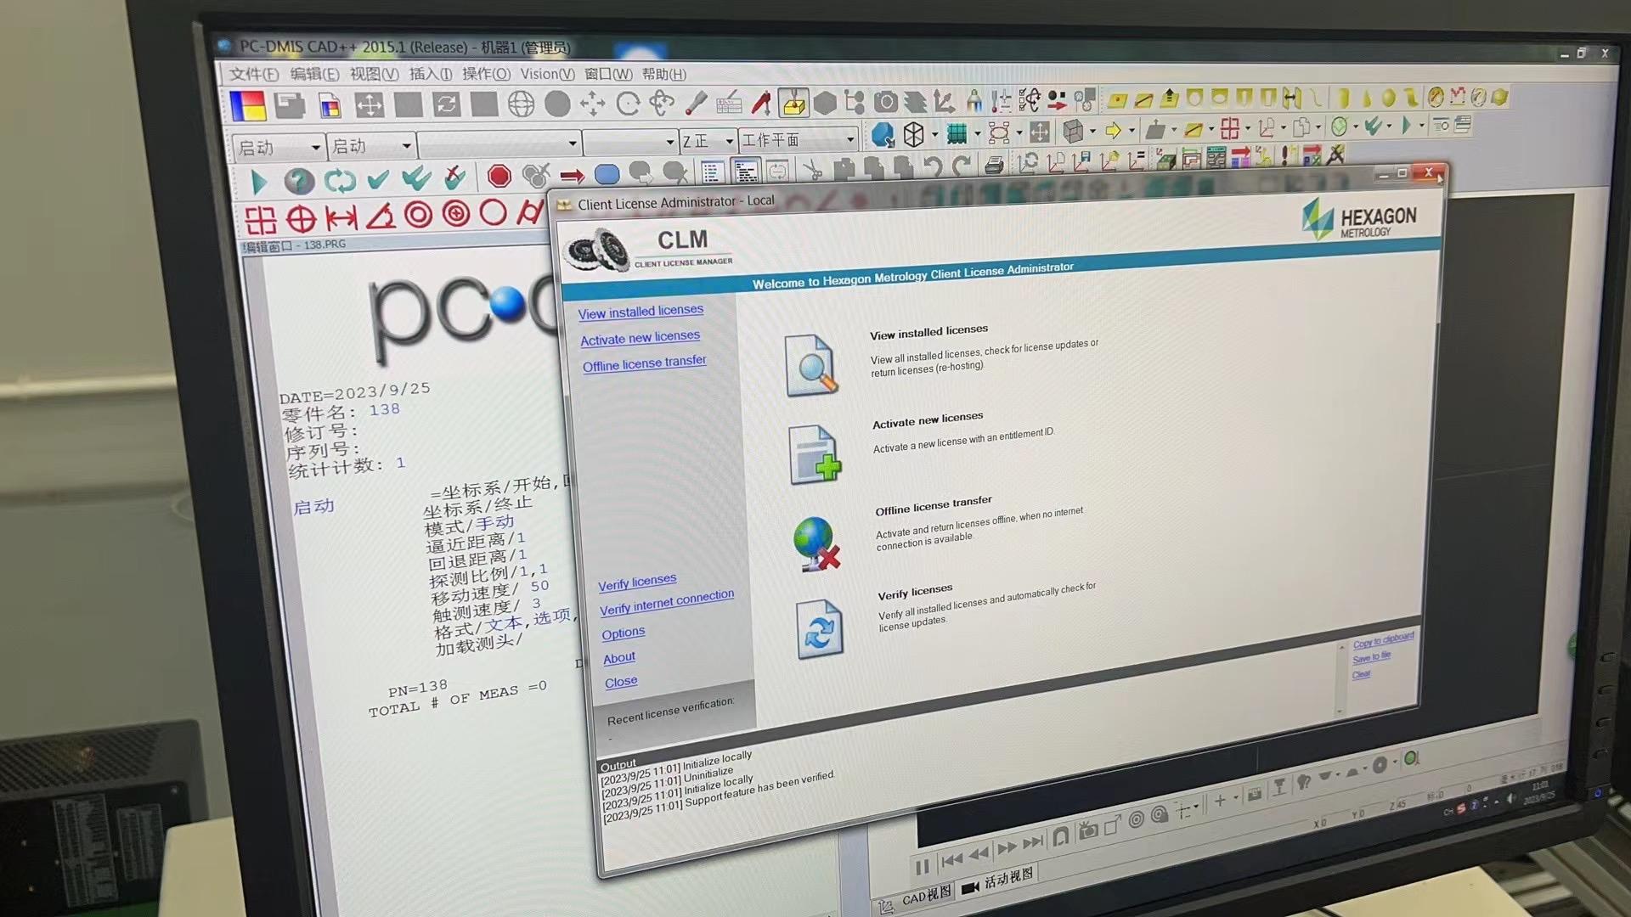Click Verify internet connection link
The width and height of the screenshot is (1631, 917).
(x=667, y=603)
